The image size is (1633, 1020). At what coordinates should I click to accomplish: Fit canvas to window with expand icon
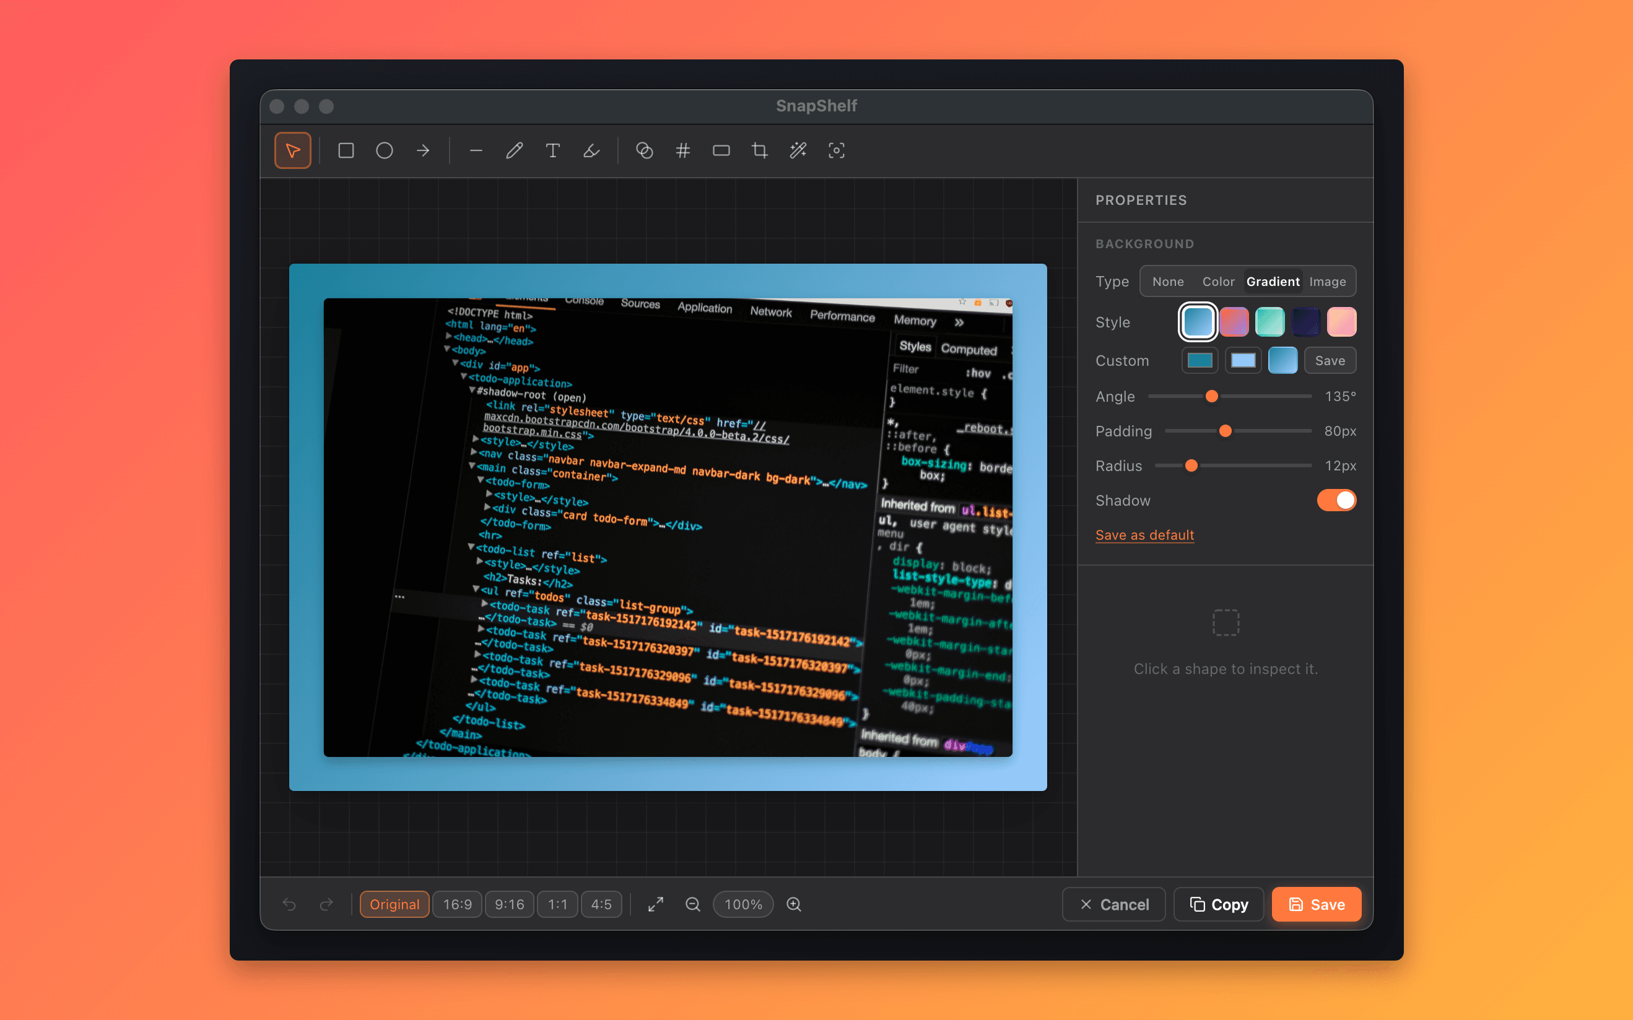coord(656,904)
